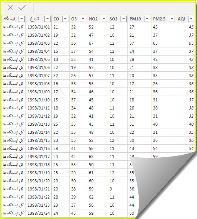The image size is (197, 219).
Task: Select the NO2 column header
Action: point(93,19)
